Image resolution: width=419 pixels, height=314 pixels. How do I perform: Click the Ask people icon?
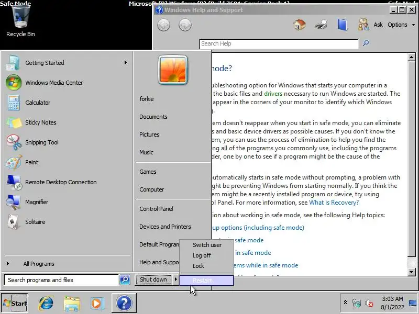coord(363,25)
